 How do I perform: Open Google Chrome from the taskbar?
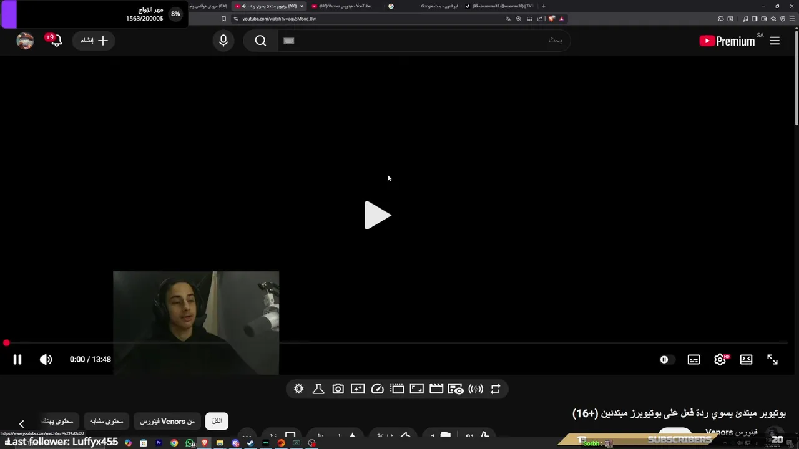pos(174,443)
